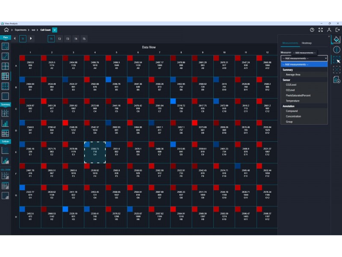Open the Cell Zoom table icon

[5, 186]
